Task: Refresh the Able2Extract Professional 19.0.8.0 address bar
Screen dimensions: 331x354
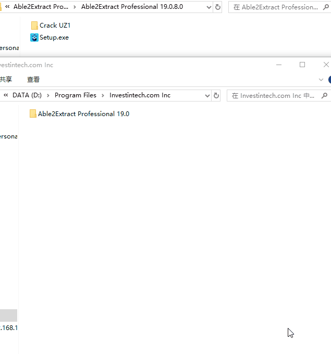Action: [x=217, y=7]
